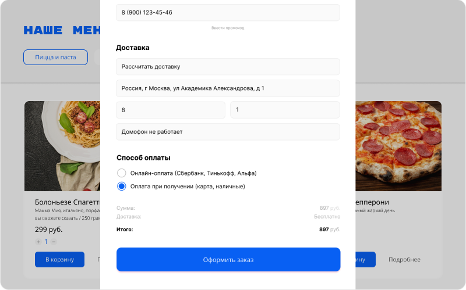Open 'Подробнее' for the pepperoni pizza
This screenshot has height=290, width=466.
404,259
